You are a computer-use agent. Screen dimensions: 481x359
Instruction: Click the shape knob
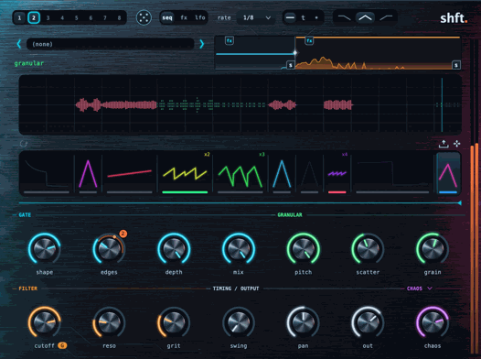click(45, 248)
